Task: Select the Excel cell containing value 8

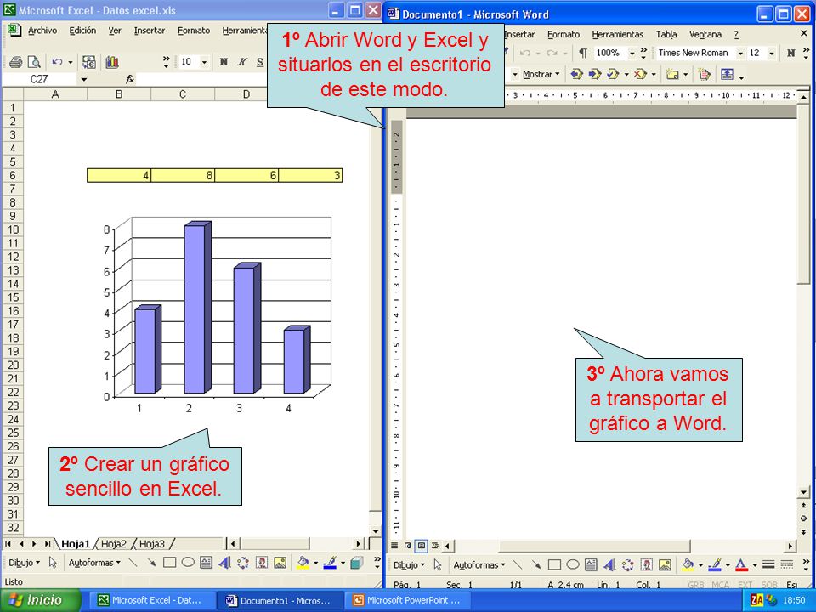Action: coord(183,175)
